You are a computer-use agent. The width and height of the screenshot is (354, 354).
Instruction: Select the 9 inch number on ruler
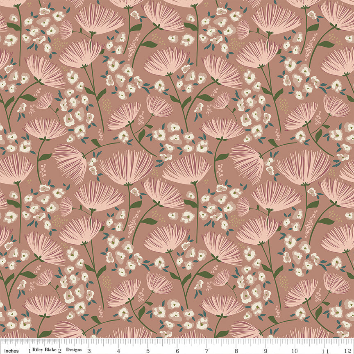(x=266, y=351)
